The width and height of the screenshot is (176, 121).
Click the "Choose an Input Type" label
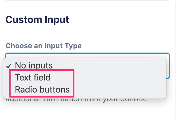(44, 45)
